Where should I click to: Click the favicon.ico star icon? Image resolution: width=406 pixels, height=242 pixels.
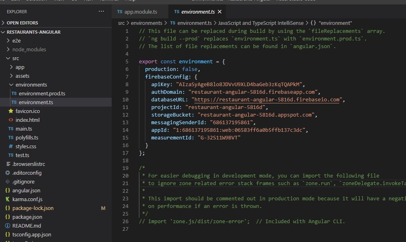click(11, 111)
